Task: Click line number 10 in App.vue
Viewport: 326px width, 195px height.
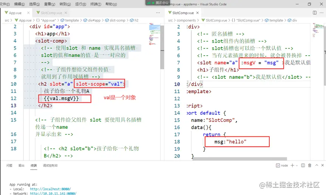Action: click(x=14, y=84)
